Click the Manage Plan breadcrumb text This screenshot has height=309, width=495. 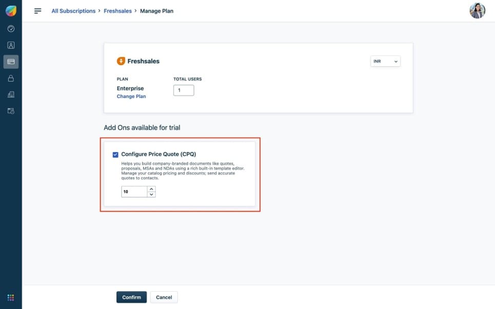pyautogui.click(x=156, y=11)
